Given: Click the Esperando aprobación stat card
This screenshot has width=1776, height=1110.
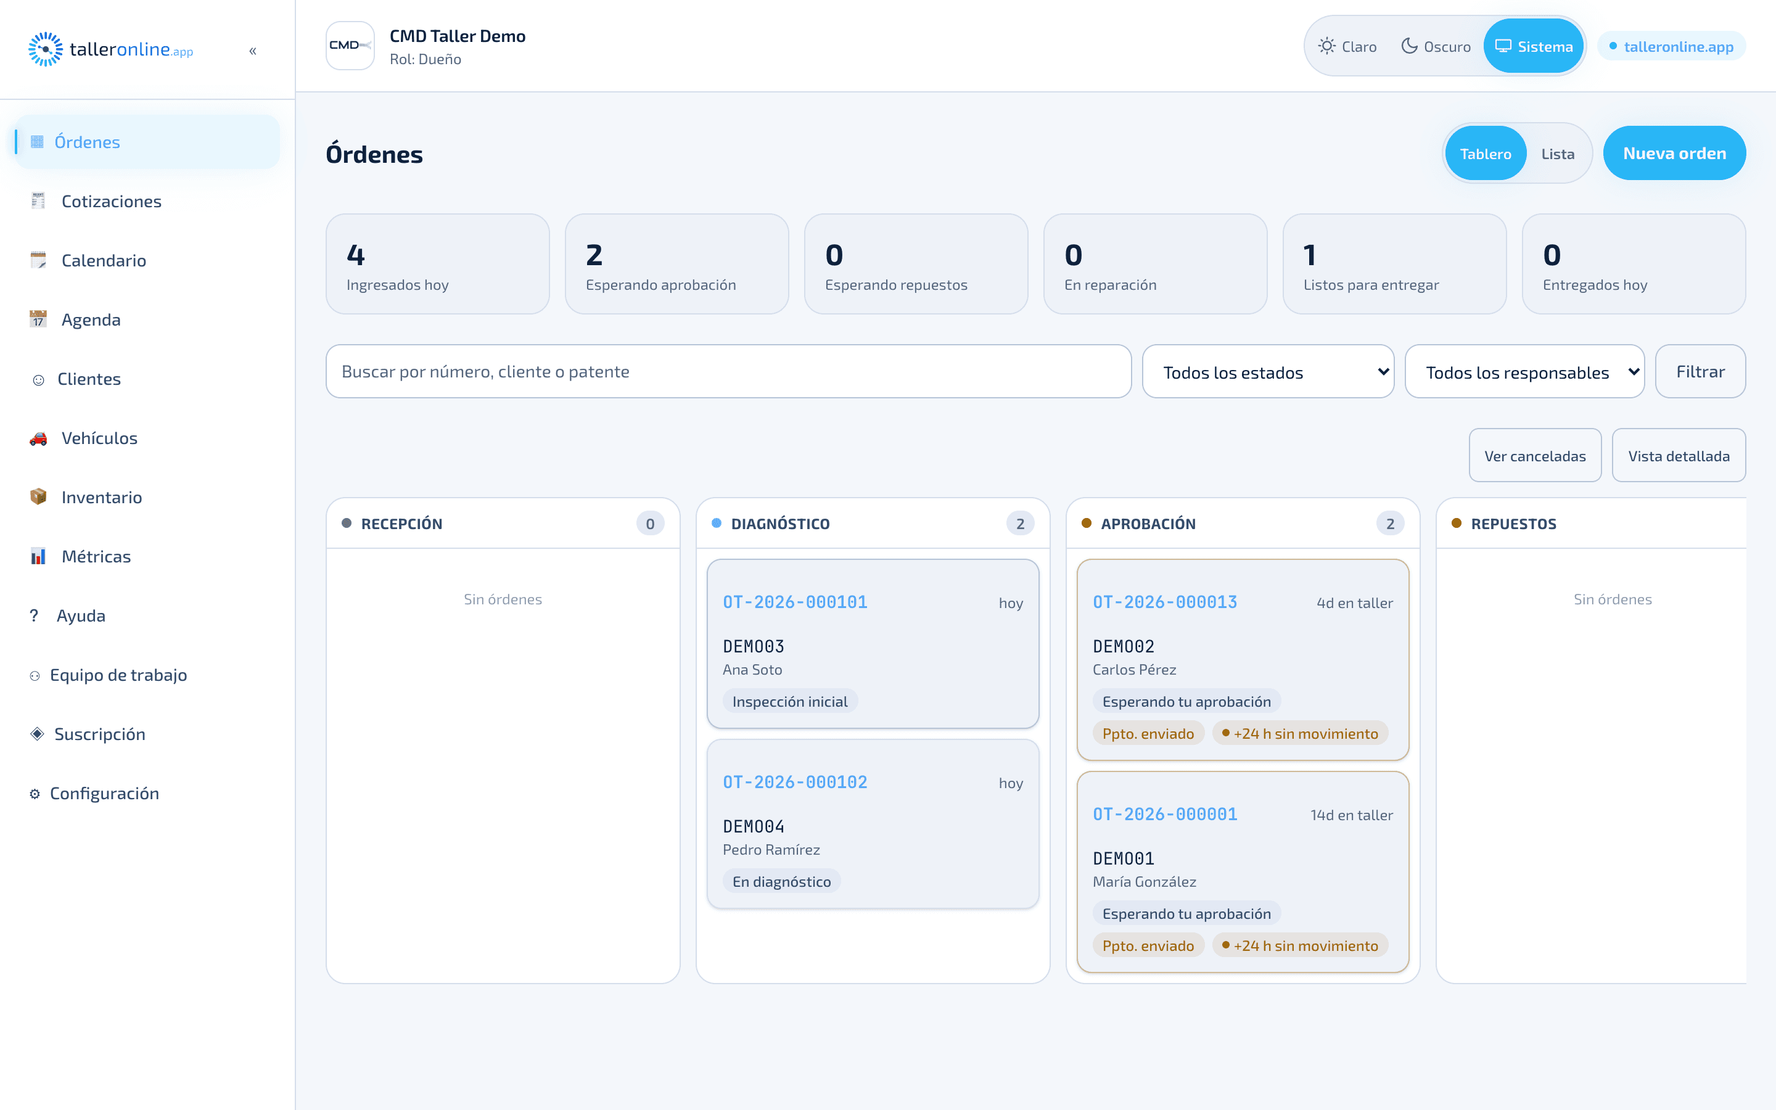Looking at the screenshot, I should pyautogui.click(x=676, y=265).
